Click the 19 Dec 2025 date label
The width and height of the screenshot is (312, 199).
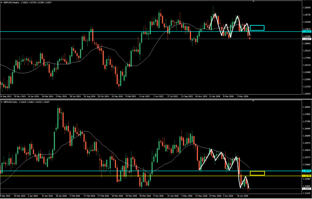[20, 196]
